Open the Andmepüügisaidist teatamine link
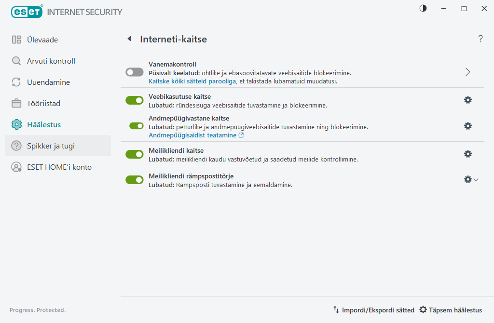494x323 pixels. point(196,135)
